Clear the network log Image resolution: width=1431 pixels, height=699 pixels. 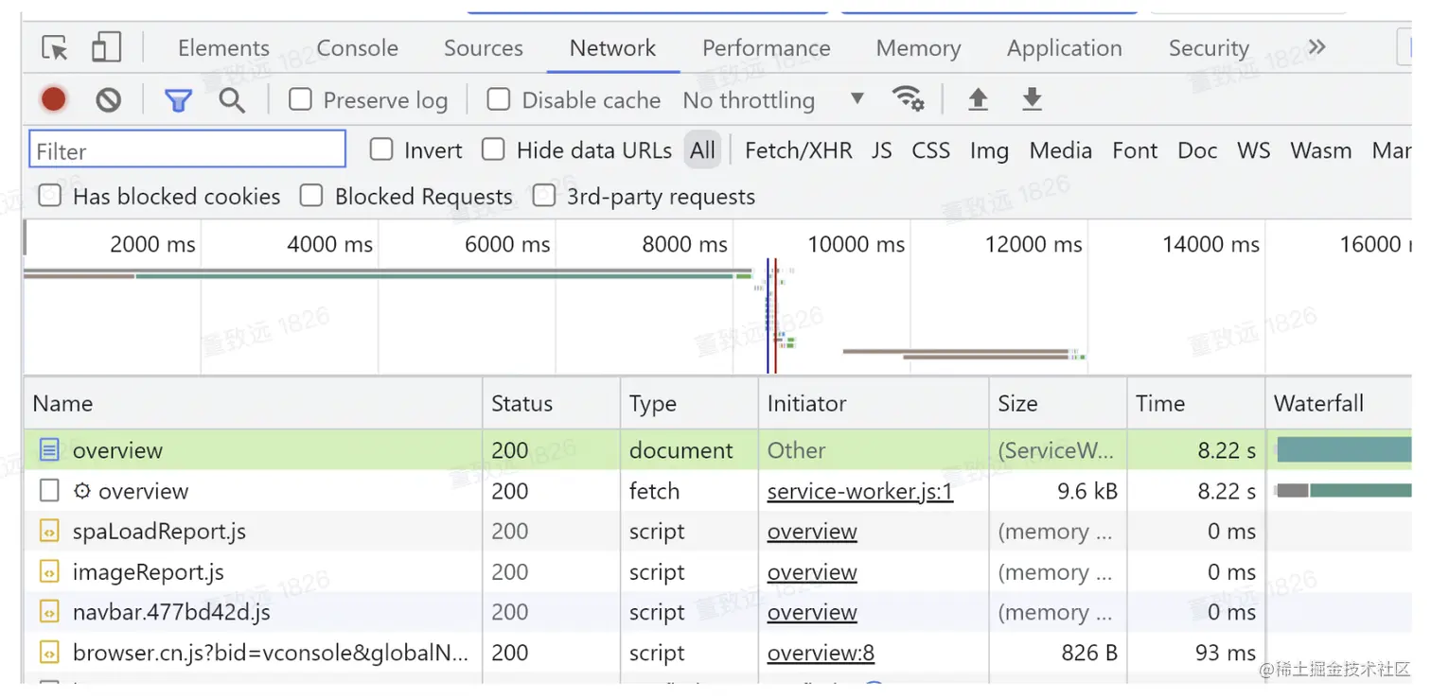(x=109, y=99)
